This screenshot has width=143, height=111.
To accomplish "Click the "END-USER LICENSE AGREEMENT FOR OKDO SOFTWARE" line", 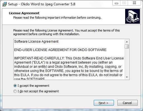I will [60, 50].
